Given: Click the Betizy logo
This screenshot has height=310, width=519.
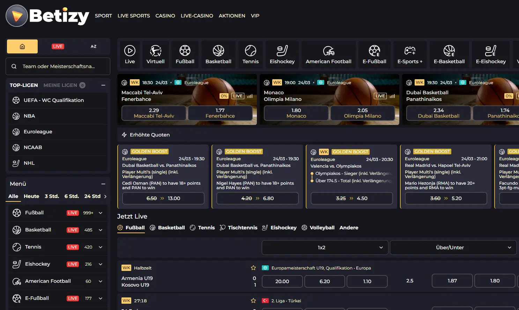Looking at the screenshot, I should pos(47,16).
